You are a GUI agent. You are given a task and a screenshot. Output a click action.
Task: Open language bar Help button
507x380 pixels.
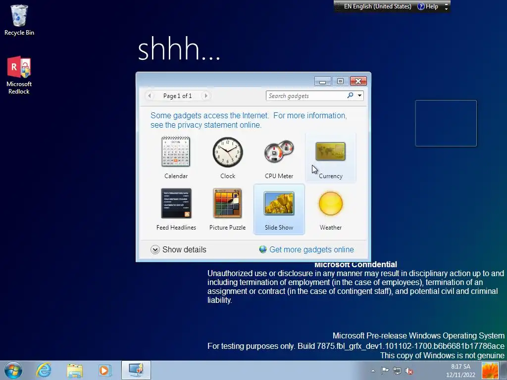click(x=428, y=6)
